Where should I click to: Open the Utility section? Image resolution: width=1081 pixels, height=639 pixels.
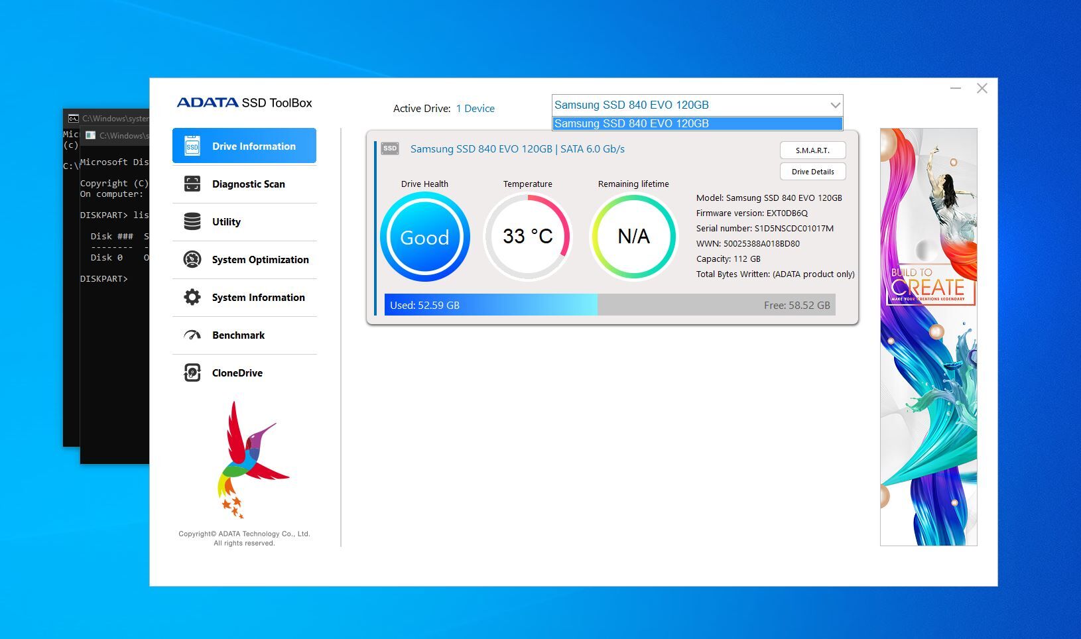coord(244,222)
